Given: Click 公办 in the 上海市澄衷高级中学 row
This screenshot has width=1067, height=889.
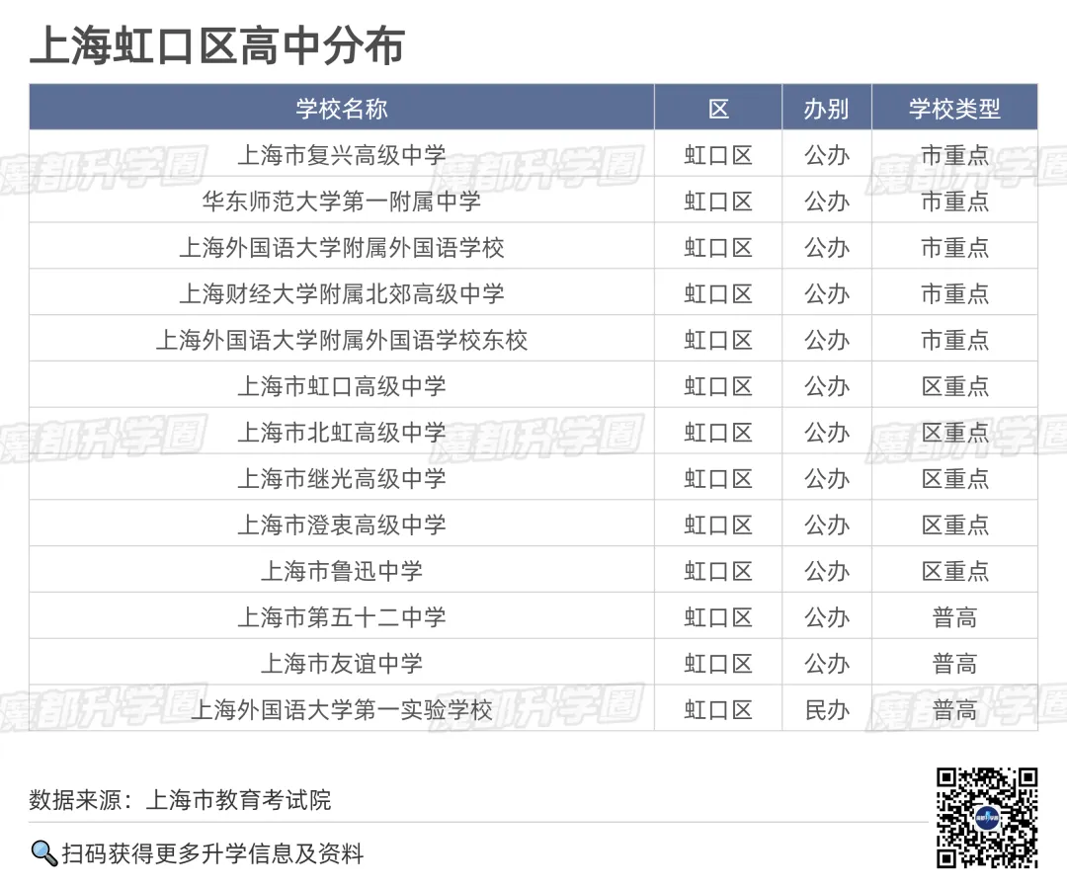Looking at the screenshot, I should pyautogui.click(x=827, y=525).
